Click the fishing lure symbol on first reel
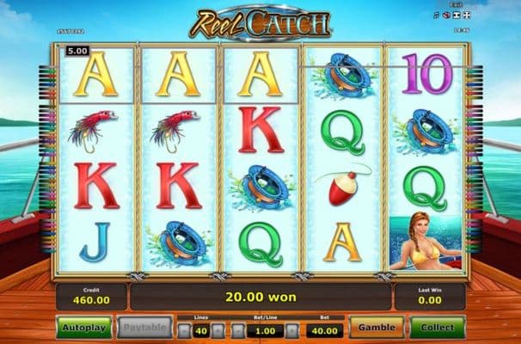 (92, 131)
